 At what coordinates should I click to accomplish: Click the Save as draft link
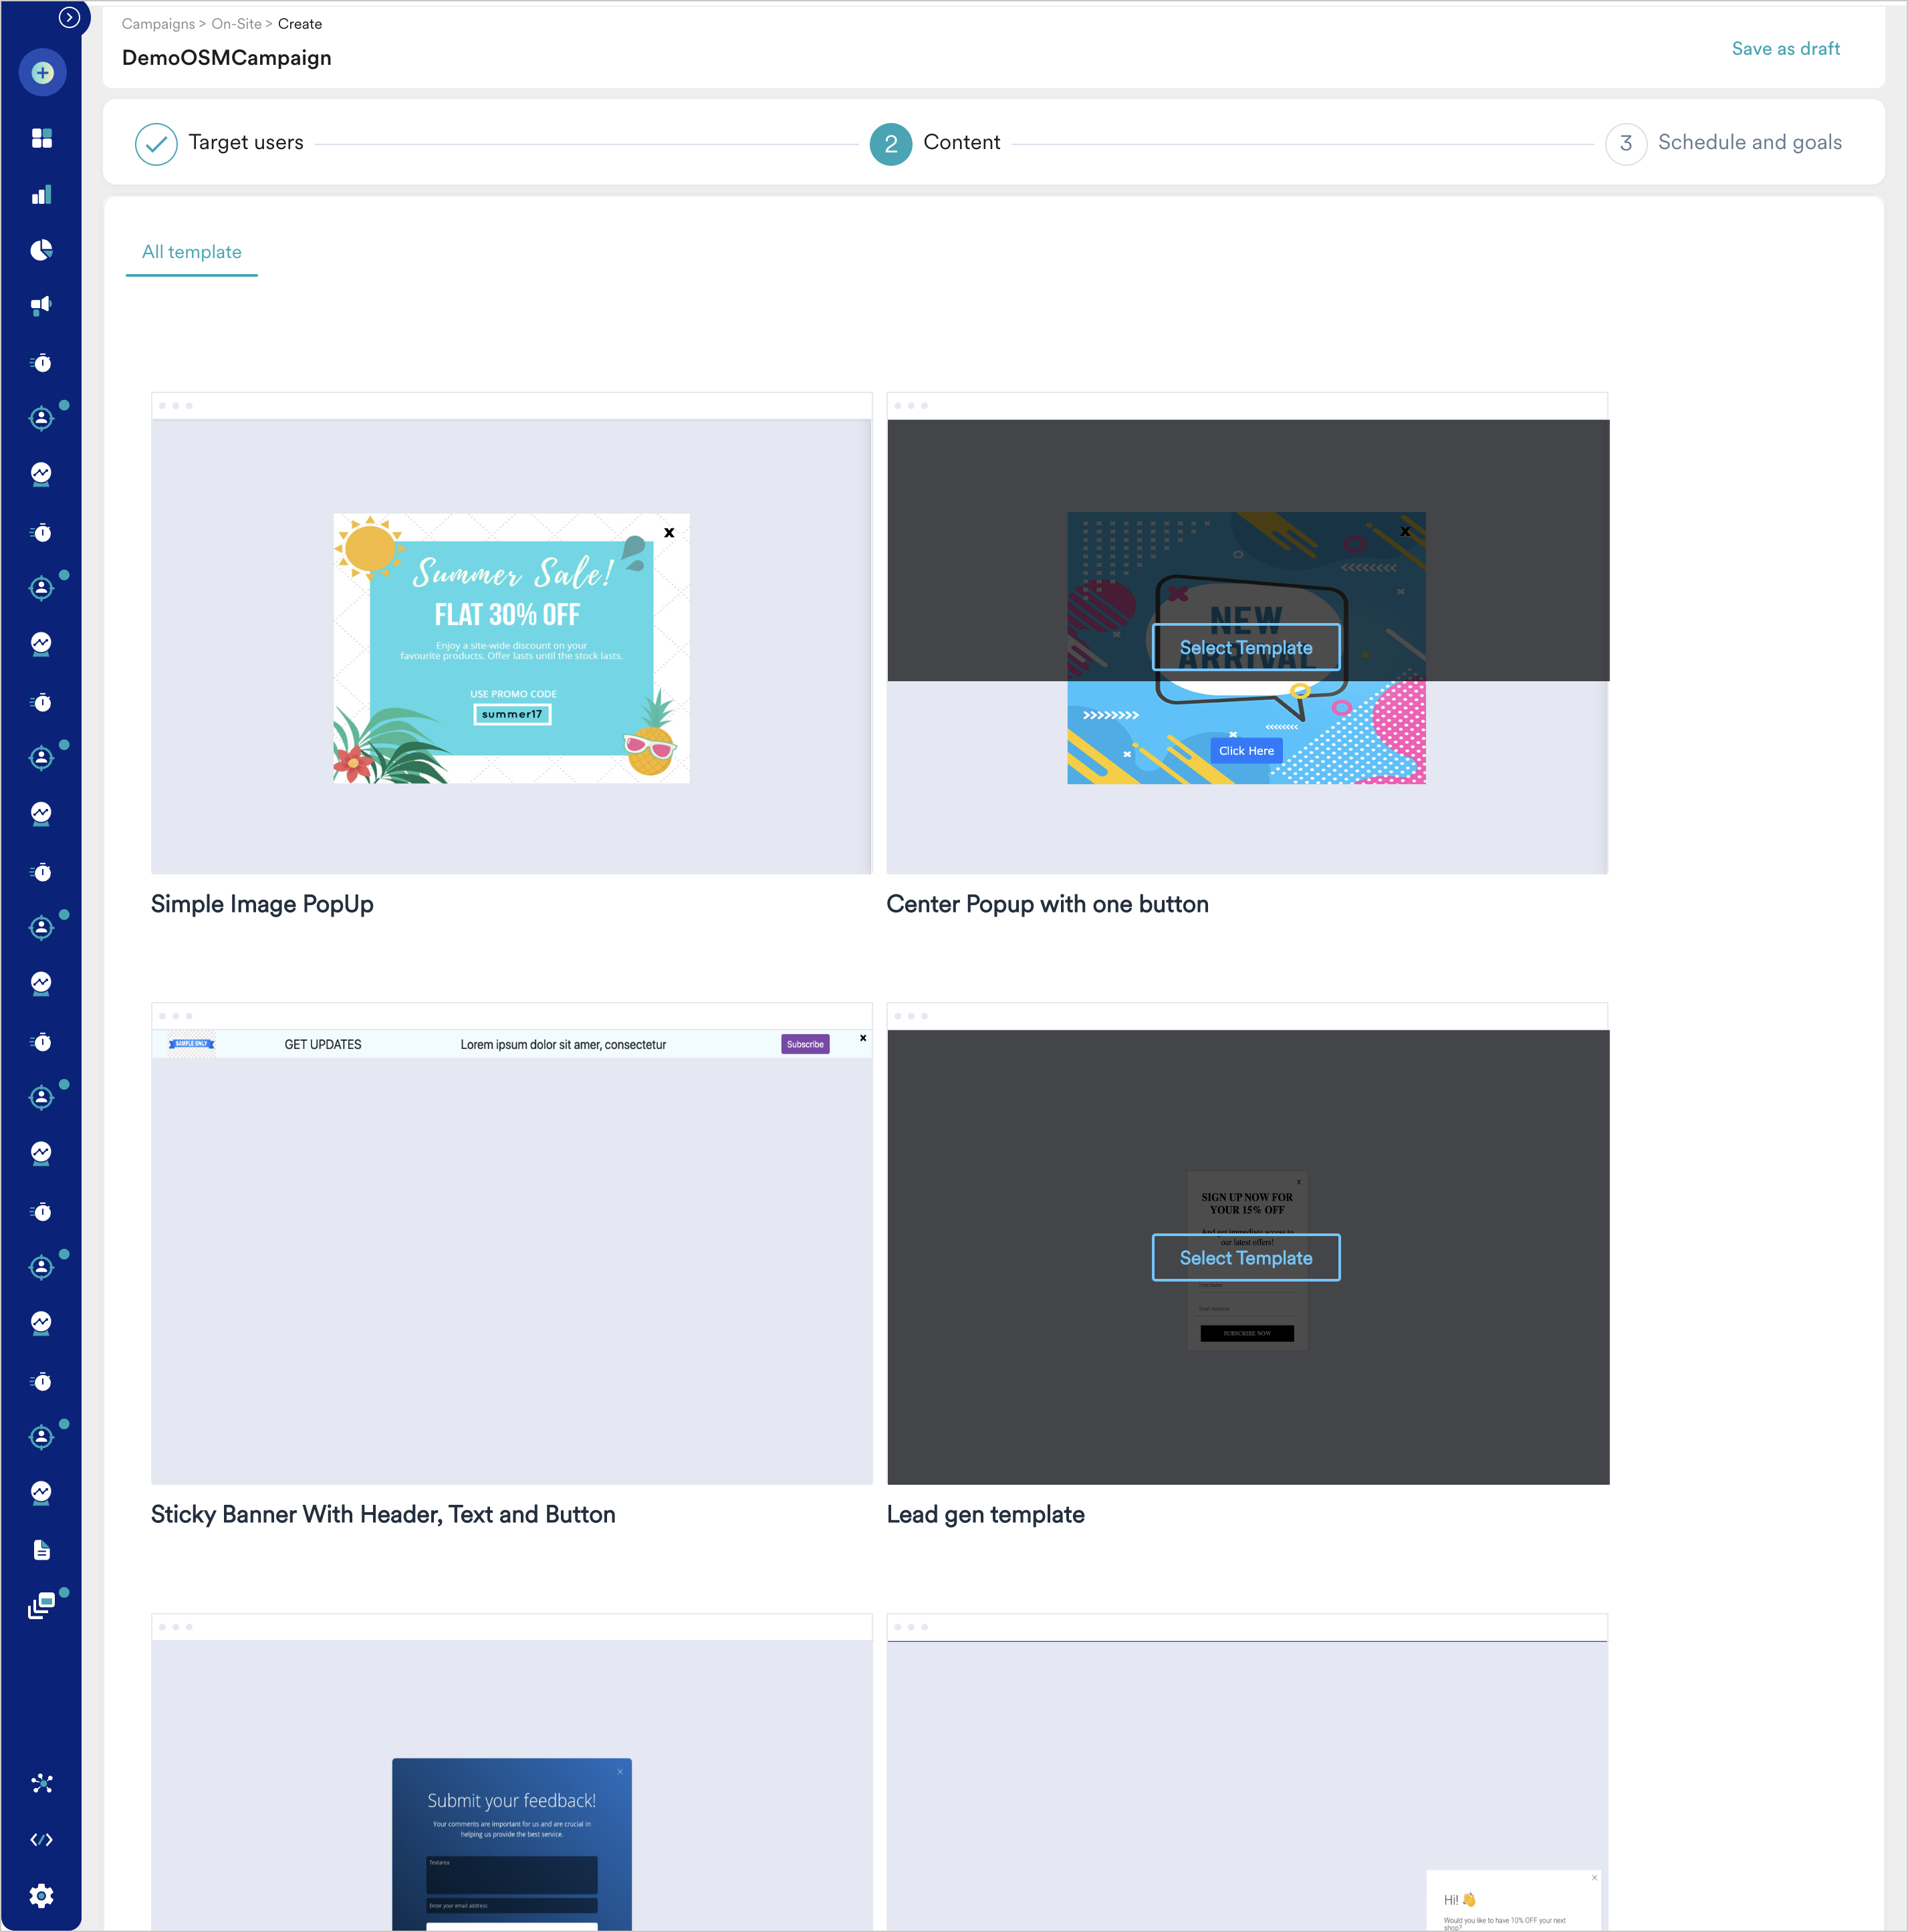(1785, 49)
